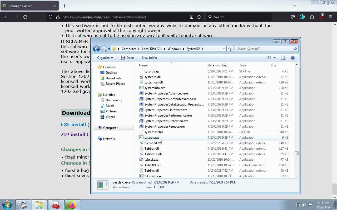The image size is (337, 210).
Task: Select the systeminfo.exe file icon
Action: 141,88
